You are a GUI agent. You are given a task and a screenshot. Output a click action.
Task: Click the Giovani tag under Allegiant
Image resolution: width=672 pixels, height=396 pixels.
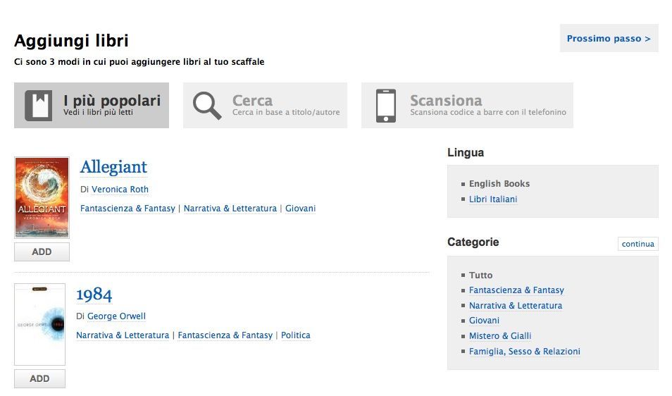300,209
